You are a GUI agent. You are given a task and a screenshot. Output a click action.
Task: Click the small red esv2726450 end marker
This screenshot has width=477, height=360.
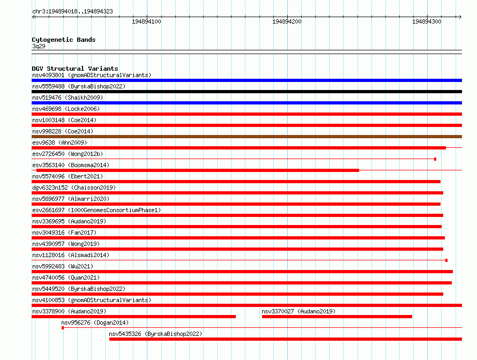435,159
